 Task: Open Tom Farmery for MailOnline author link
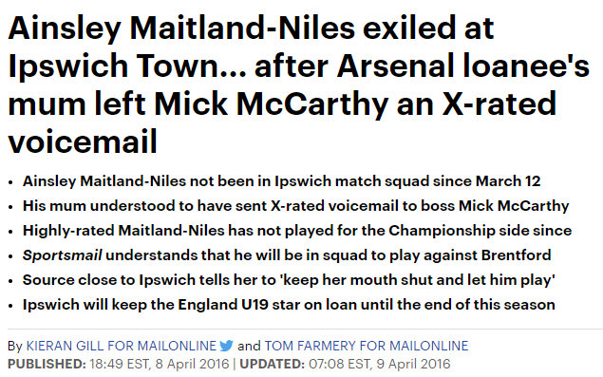coord(367,346)
